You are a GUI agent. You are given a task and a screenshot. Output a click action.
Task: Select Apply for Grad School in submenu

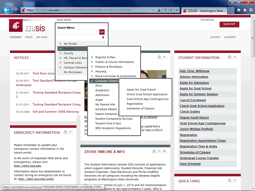tap(141, 90)
